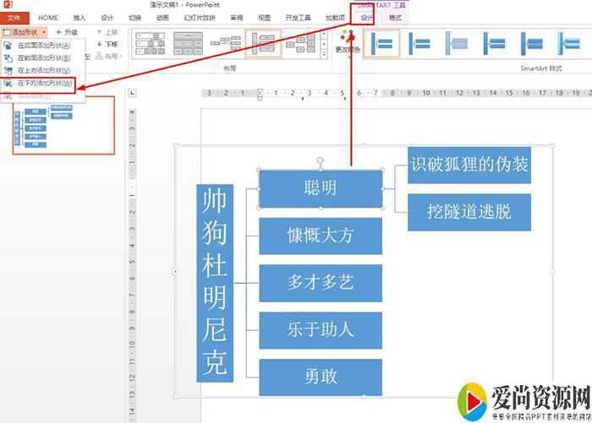592x423 pixels.
Task: Apply the first SmartArt style thumbnail
Action: (381, 42)
